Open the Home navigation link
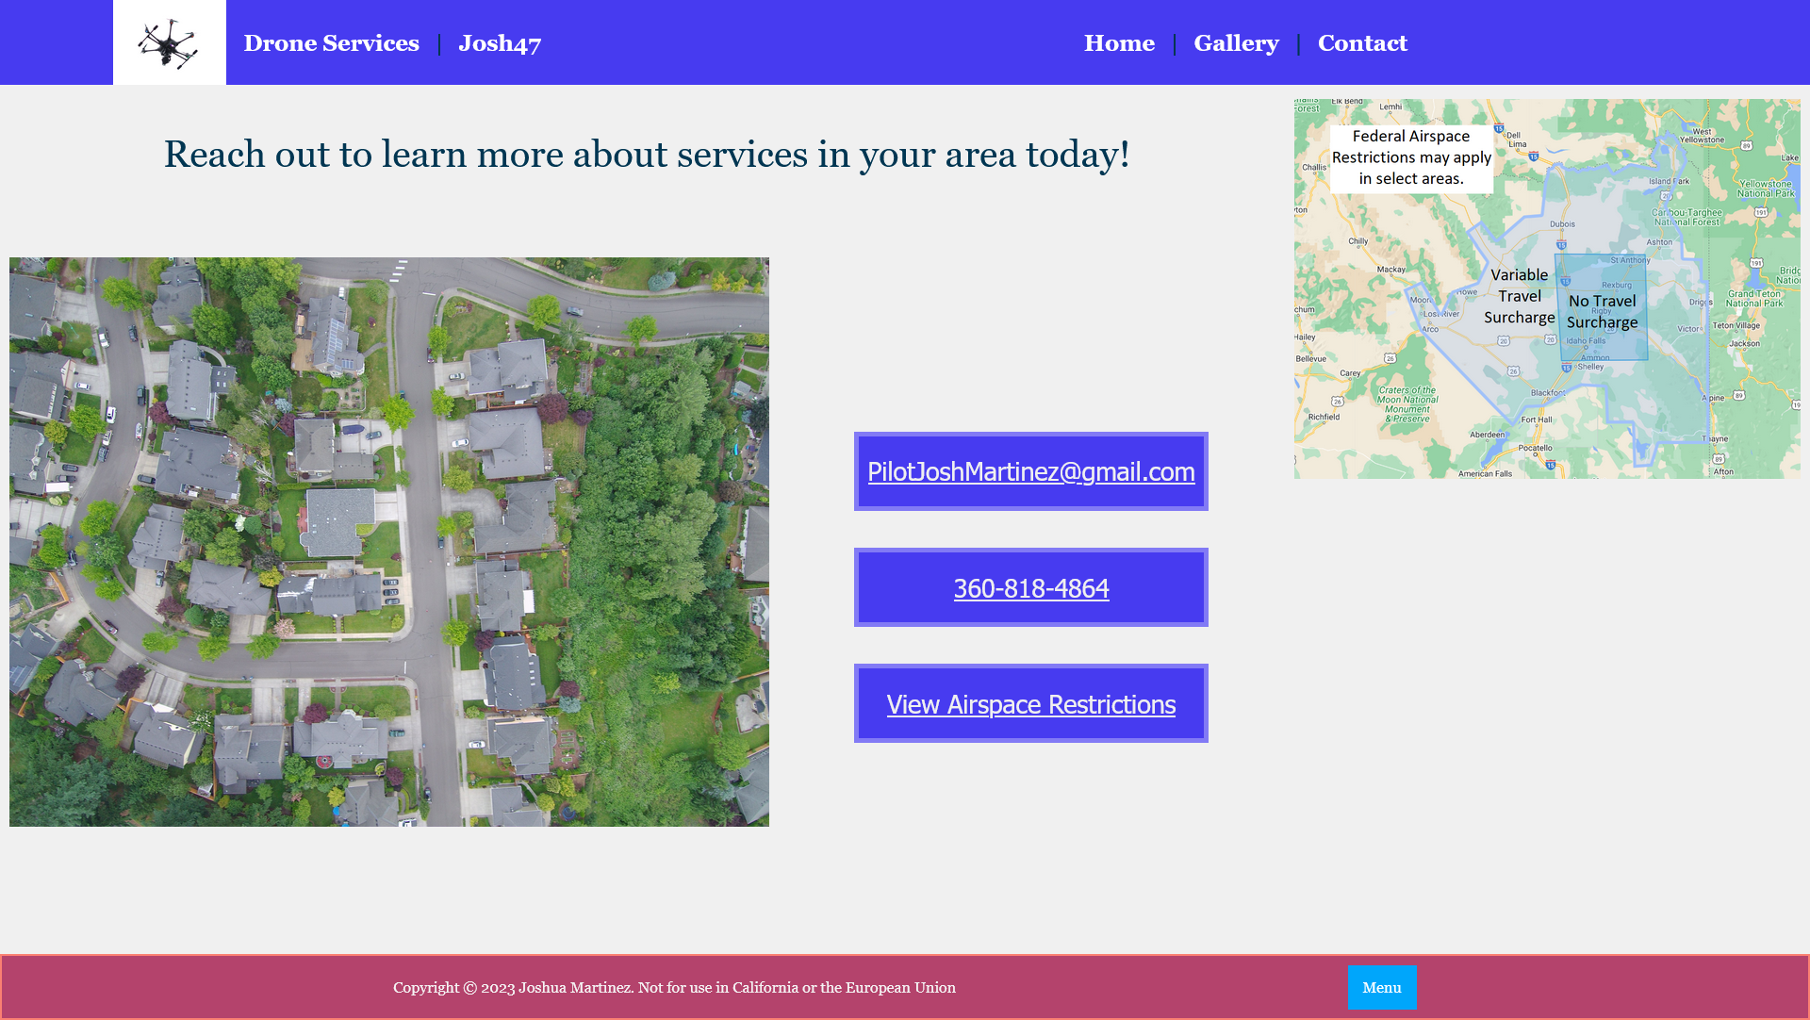 1119,43
